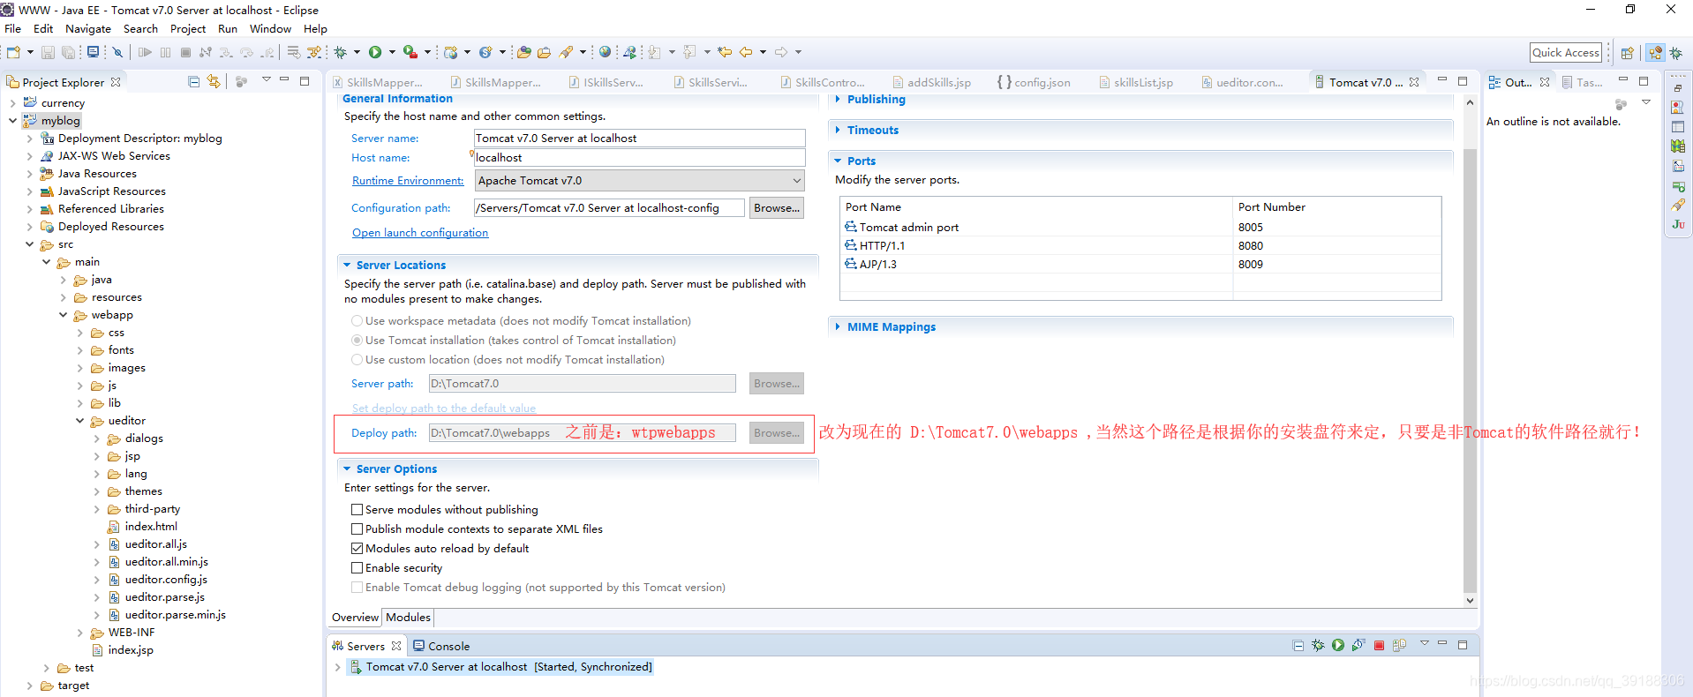The width and height of the screenshot is (1693, 697).
Task: Expand the MIME Mappings section
Action: pos(838,326)
